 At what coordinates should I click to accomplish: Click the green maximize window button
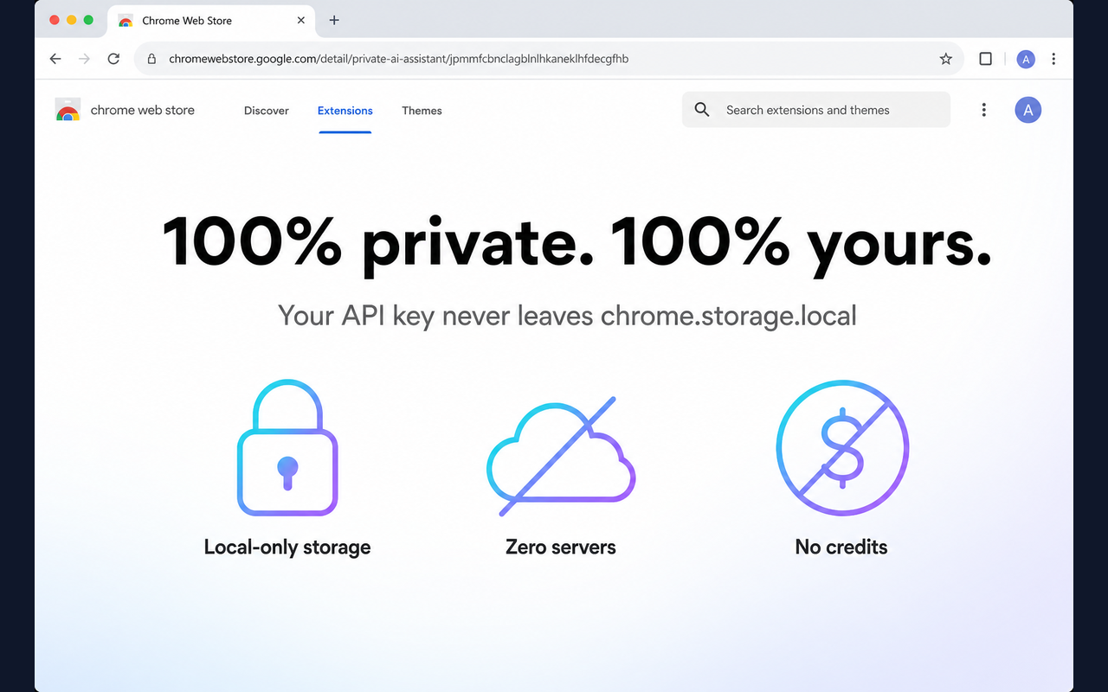point(88,20)
